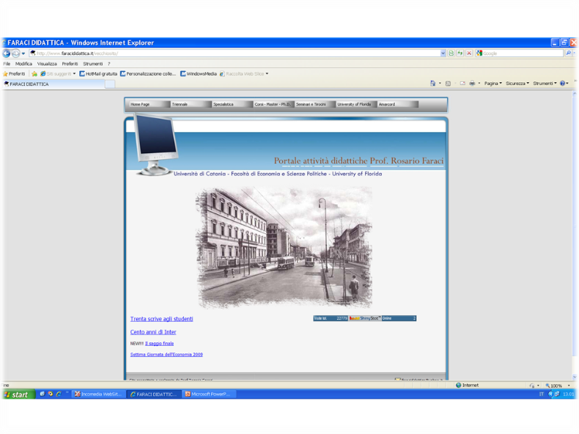This screenshot has width=579, height=434.
Task: Expand the address bar history dropdown
Action: click(x=443, y=54)
